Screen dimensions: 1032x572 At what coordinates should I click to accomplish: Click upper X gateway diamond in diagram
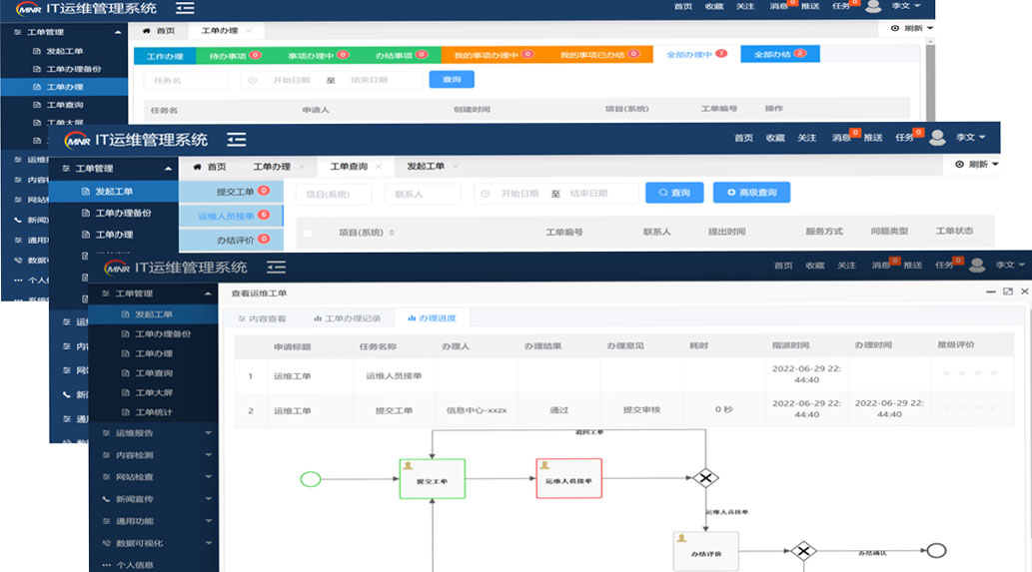[705, 478]
